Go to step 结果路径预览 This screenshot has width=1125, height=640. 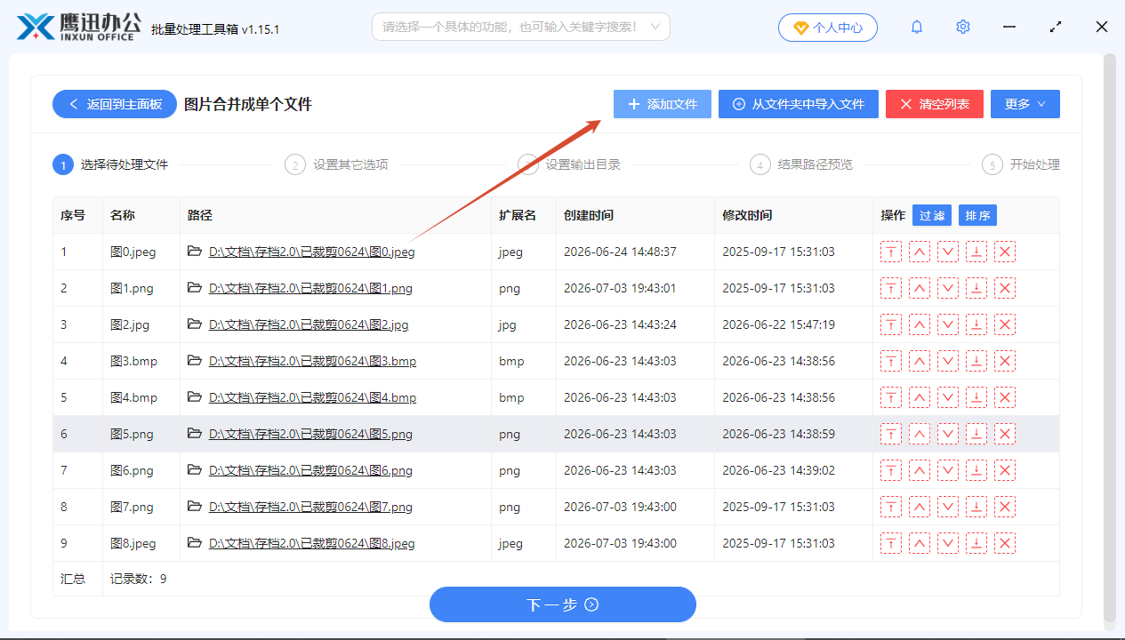[801, 164]
